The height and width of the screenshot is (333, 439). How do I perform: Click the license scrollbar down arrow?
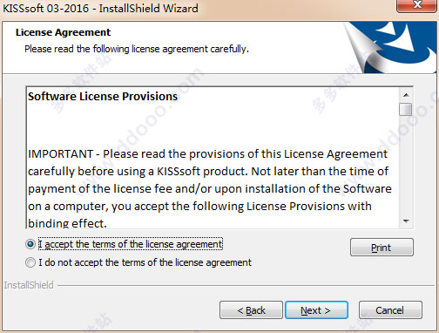point(406,221)
